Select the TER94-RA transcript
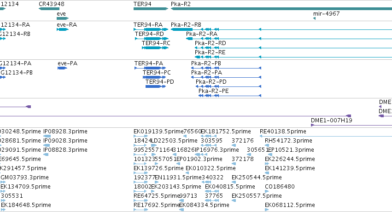 point(151,29)
